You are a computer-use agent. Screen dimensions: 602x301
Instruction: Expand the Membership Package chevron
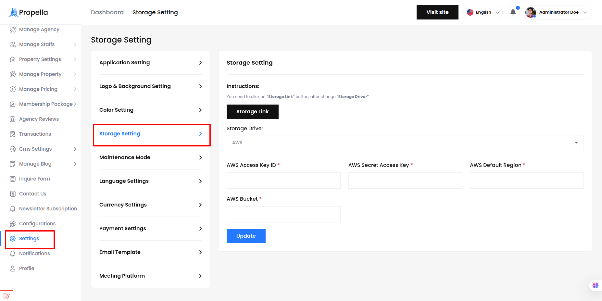(75, 104)
